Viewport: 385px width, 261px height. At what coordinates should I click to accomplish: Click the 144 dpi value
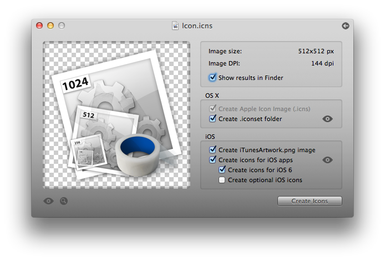322,63
